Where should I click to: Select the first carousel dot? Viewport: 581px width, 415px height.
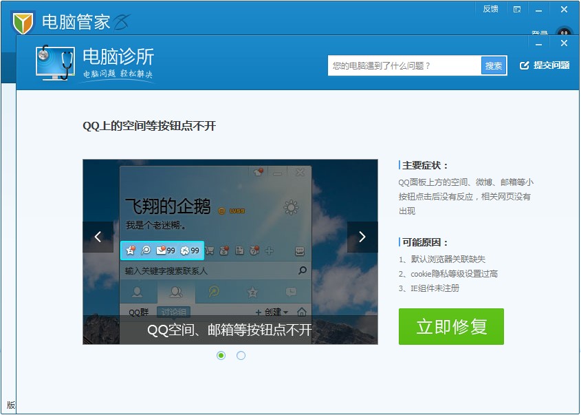pos(221,355)
